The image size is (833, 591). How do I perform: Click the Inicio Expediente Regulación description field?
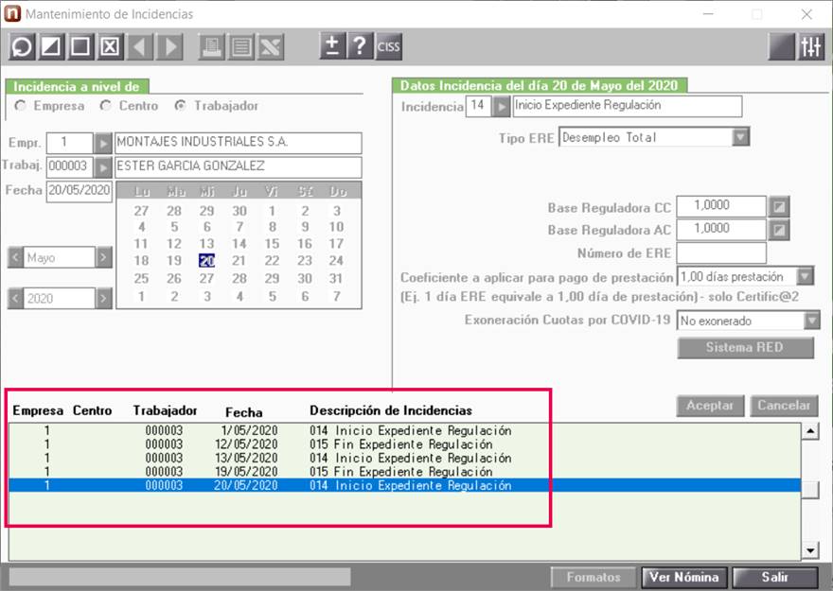pos(627,106)
